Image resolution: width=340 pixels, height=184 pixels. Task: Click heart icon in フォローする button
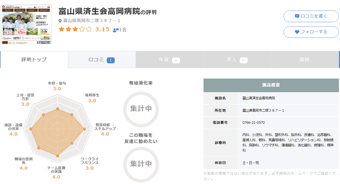pyautogui.click(x=297, y=32)
